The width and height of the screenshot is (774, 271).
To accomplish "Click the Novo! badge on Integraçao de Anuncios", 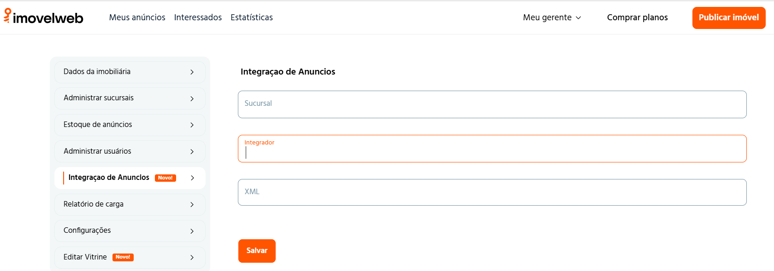I will click(165, 178).
